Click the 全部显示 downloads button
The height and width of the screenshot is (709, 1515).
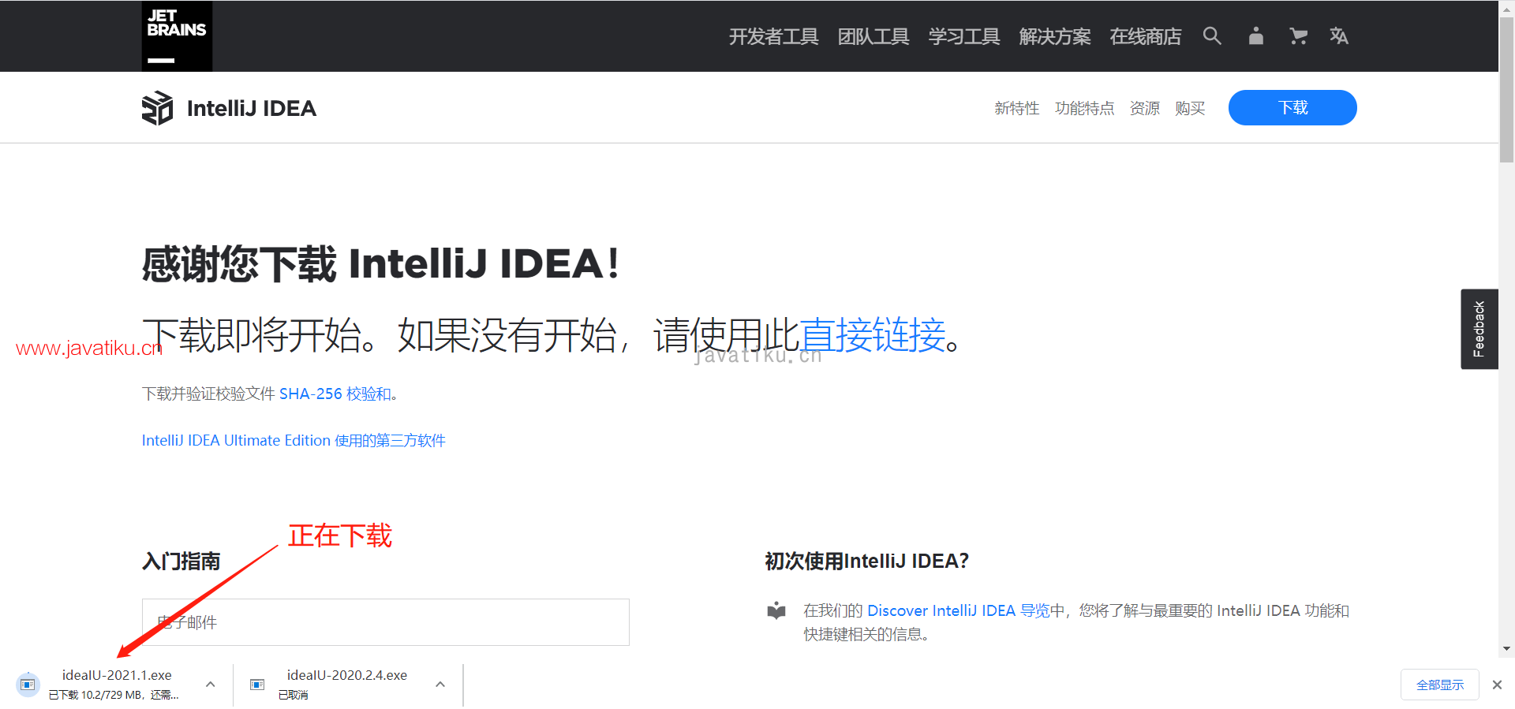point(1440,685)
